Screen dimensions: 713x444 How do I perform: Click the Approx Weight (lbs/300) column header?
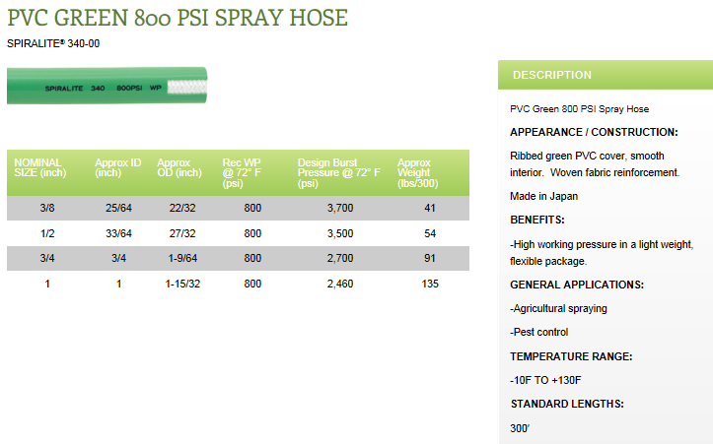click(417, 173)
